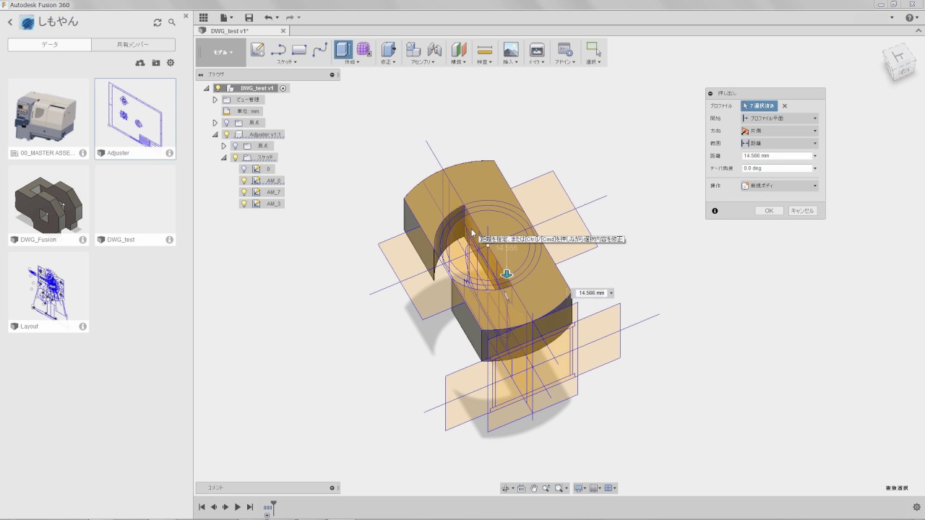Click the 7 選択済み profile button
Screen dimensions: 925x520
pyautogui.click(x=760, y=106)
